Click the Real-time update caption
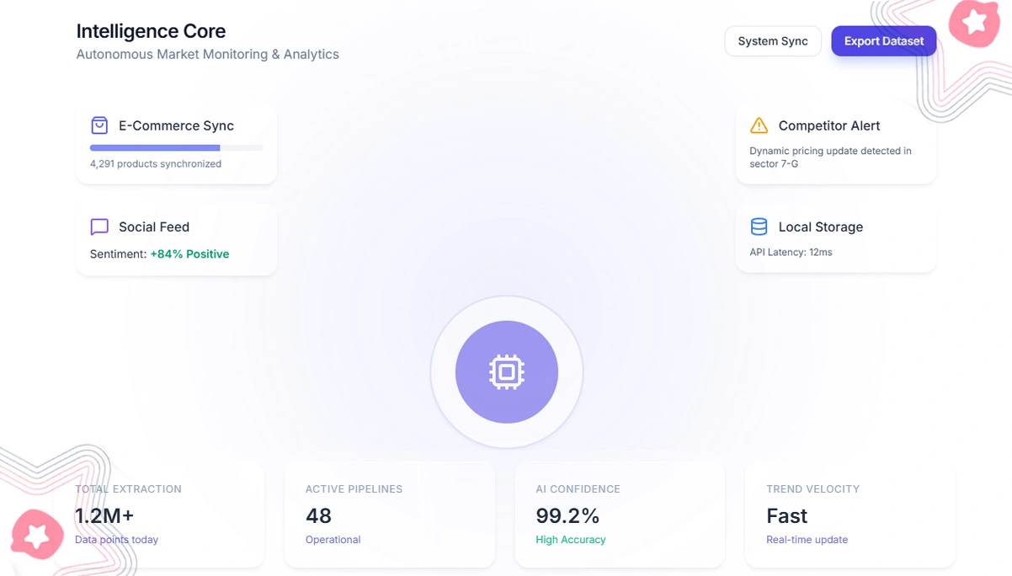This screenshot has width=1012, height=576. pyautogui.click(x=807, y=540)
